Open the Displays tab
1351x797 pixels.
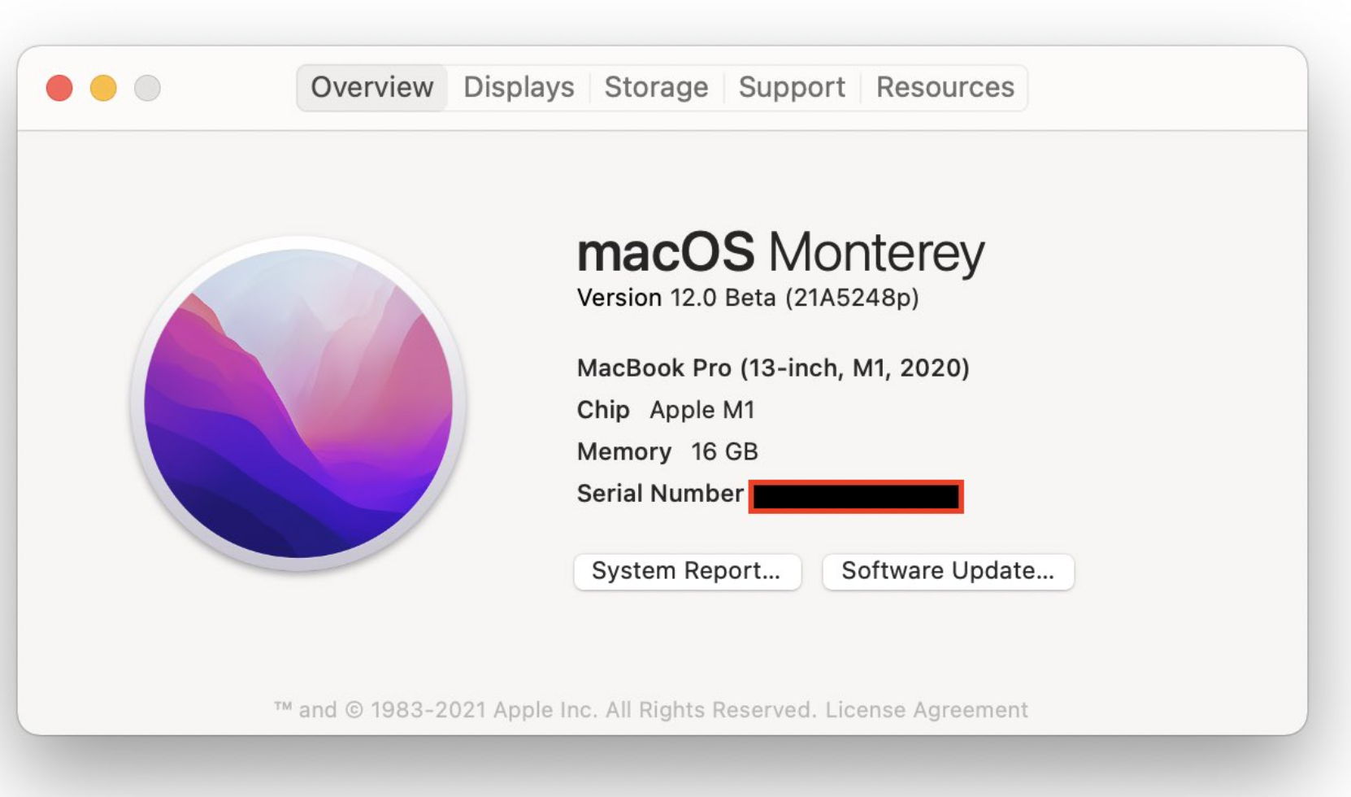point(519,87)
